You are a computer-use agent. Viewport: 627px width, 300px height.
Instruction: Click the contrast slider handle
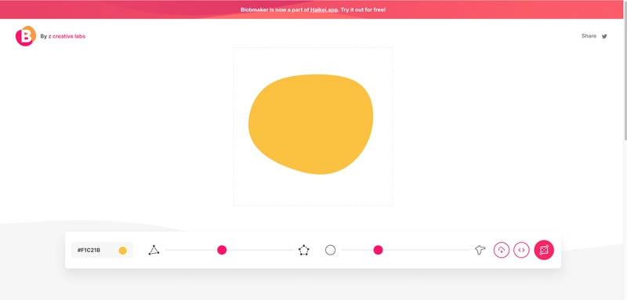(379, 250)
